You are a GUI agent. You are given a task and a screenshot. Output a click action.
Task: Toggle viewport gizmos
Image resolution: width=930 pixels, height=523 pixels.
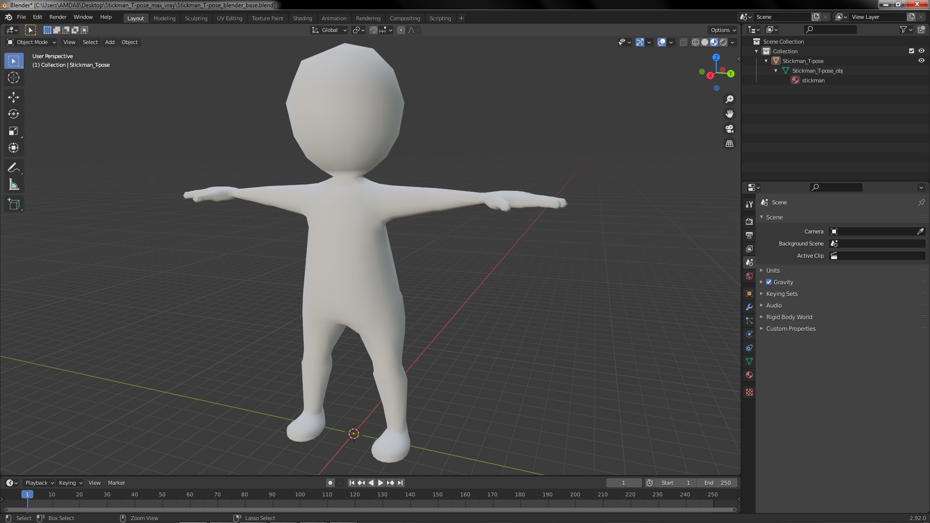[x=640, y=42]
